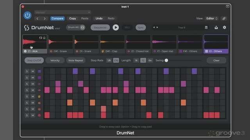250x140 pixels.
Task: Click the Undo button
Action: [x=99, y=18]
